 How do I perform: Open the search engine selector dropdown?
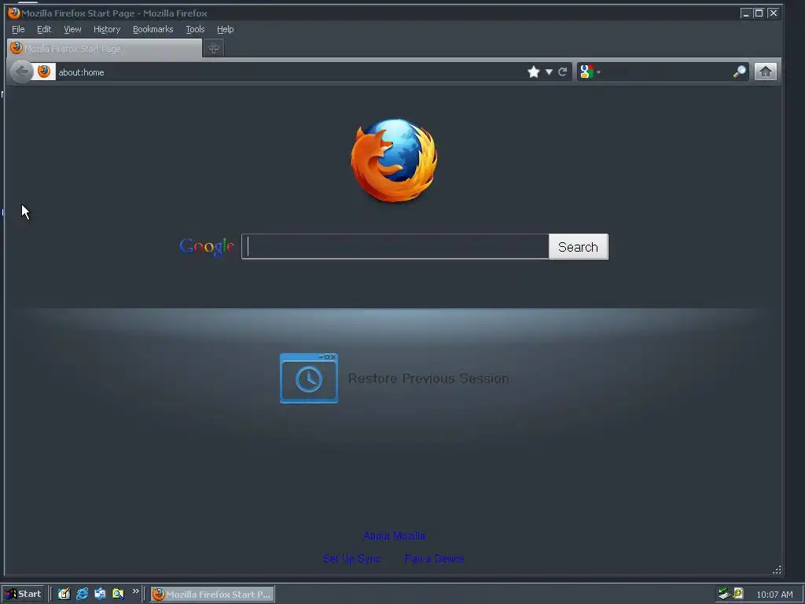(x=590, y=72)
